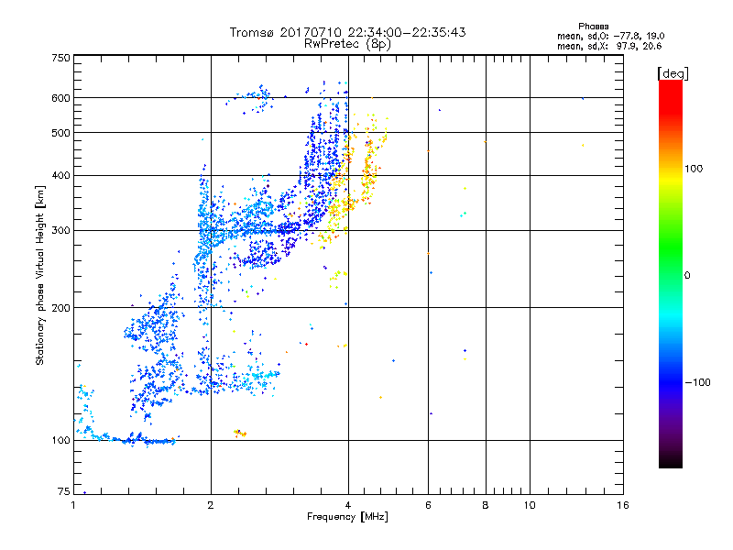733x550 pixels.
Task: Click the x-axis tick label '2'
Action: click(x=211, y=505)
